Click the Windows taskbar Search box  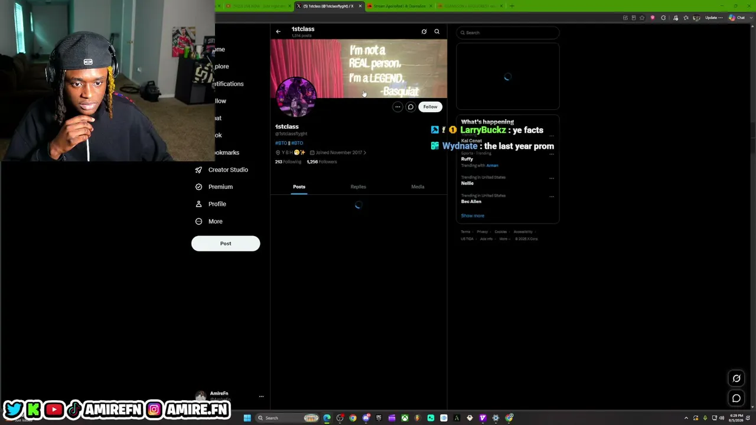[287, 418]
